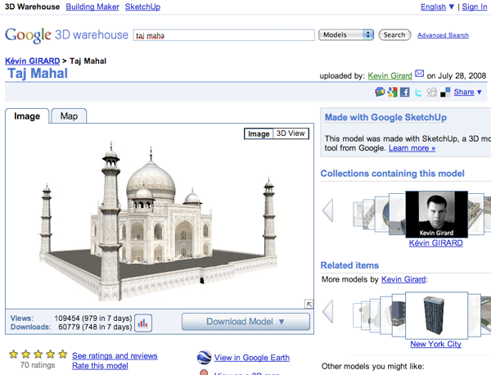Click View in Google Earth link
Viewport: 491px width, 375px height.
[x=252, y=358]
